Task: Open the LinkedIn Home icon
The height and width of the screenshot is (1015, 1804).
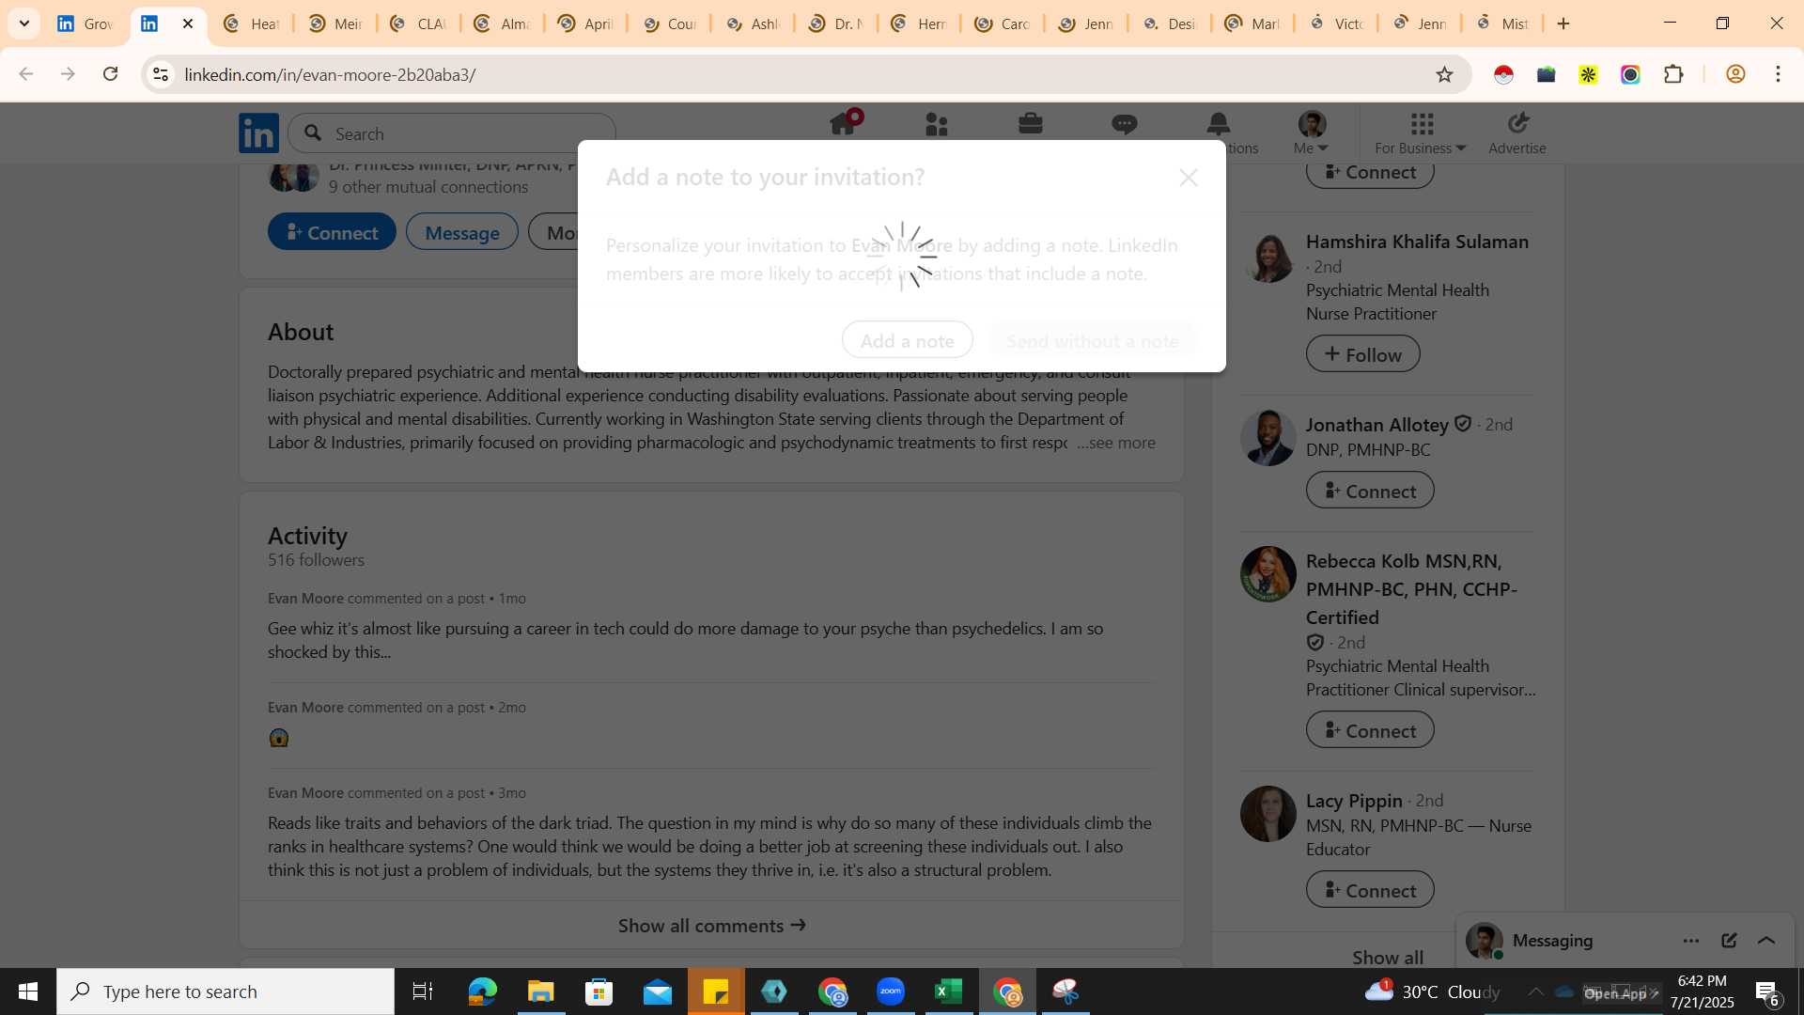Action: tap(843, 124)
